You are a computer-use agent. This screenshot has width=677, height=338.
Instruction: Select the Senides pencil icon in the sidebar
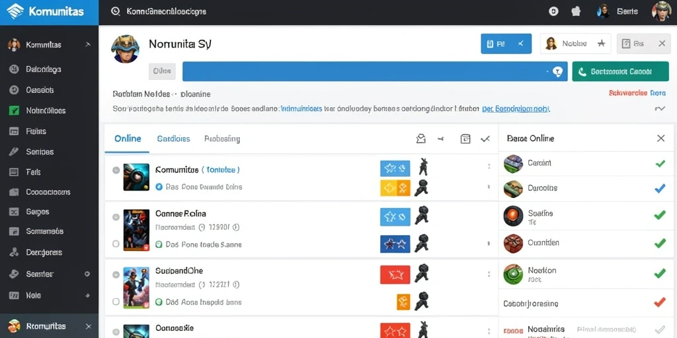tap(14, 152)
